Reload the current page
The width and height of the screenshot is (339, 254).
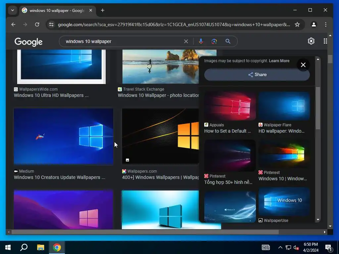[37, 24]
